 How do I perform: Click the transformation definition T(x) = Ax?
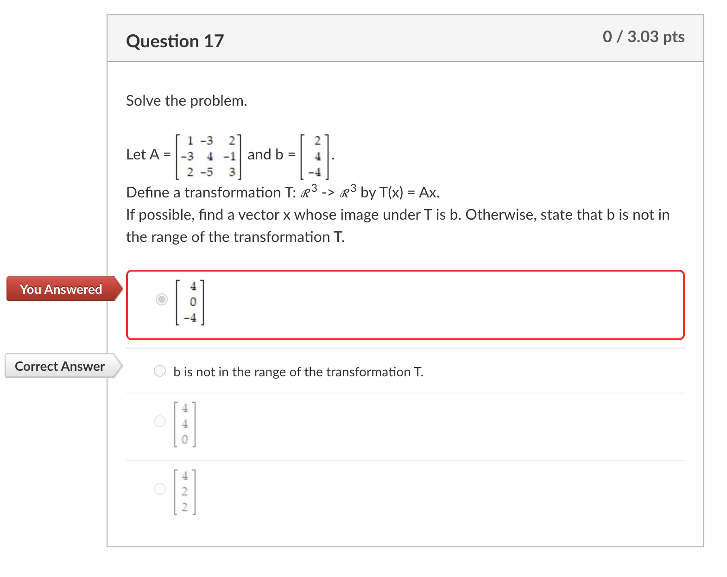[x=283, y=192]
